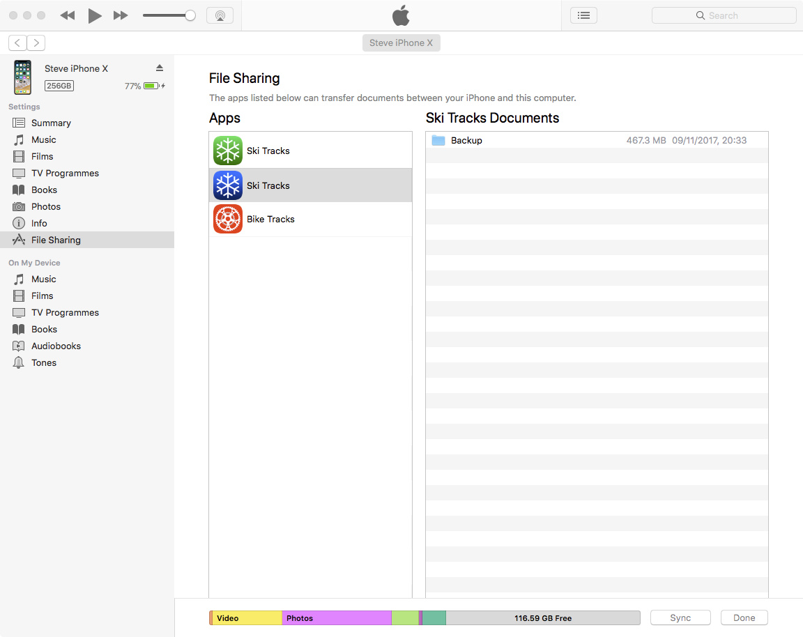The width and height of the screenshot is (803, 637).
Task: Skip to the next track
Action: 121,15
